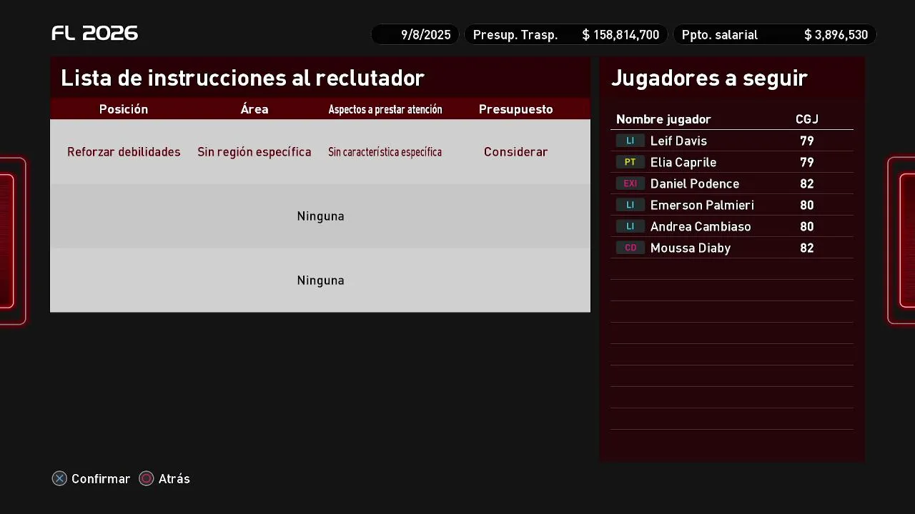Click the Atrás label

click(x=174, y=479)
